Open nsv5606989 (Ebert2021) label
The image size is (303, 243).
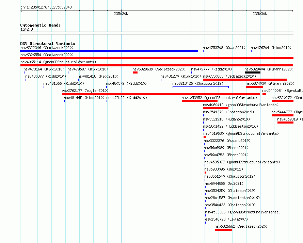(226, 148)
